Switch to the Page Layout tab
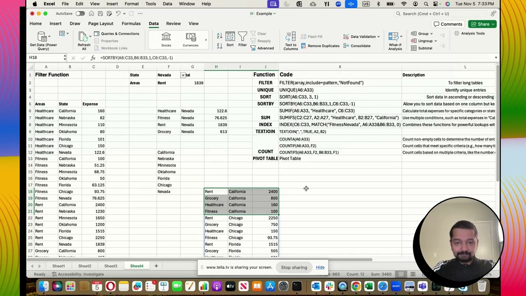Viewport: 526px width, 296px height. point(101,24)
